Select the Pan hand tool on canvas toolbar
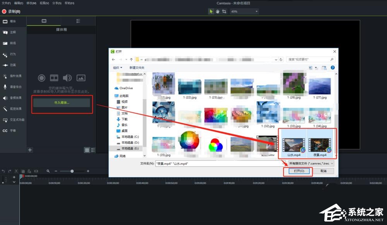 point(217,12)
